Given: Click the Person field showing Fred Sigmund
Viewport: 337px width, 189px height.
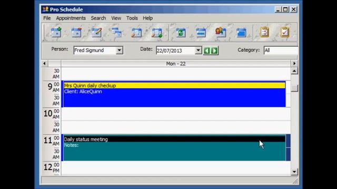Looking at the screenshot, I should point(95,50).
